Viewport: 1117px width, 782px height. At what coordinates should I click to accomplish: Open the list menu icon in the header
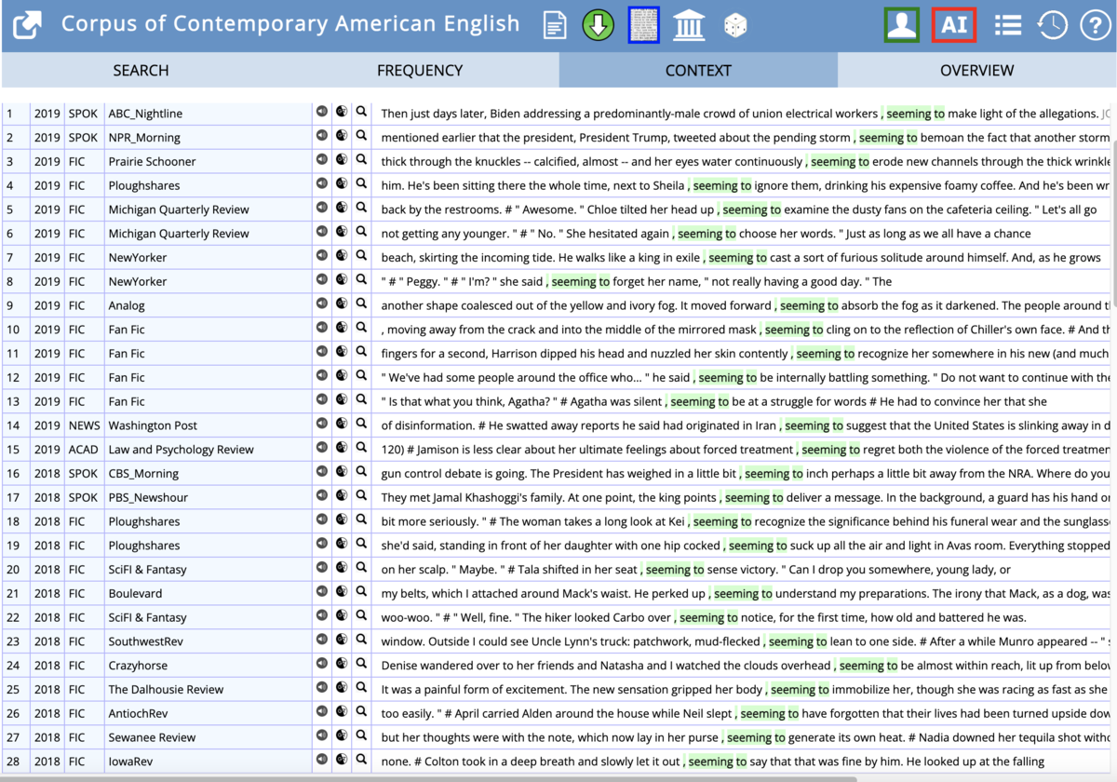tap(1008, 25)
